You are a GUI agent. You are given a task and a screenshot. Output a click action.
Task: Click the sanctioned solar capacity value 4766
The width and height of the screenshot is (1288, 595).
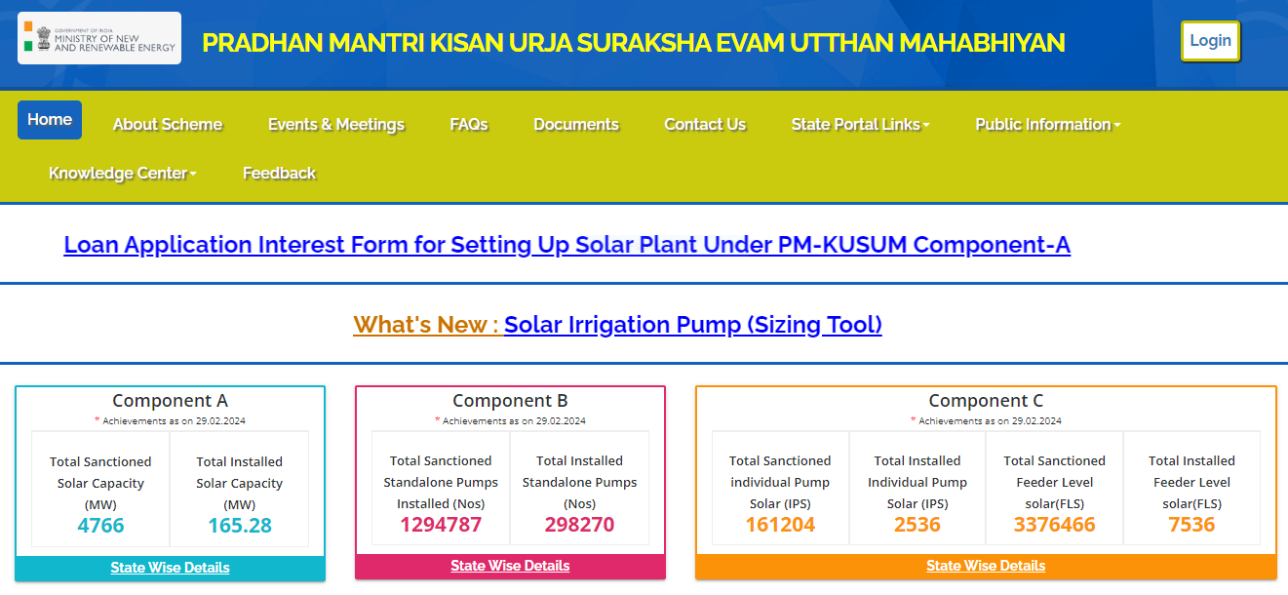[x=101, y=526]
